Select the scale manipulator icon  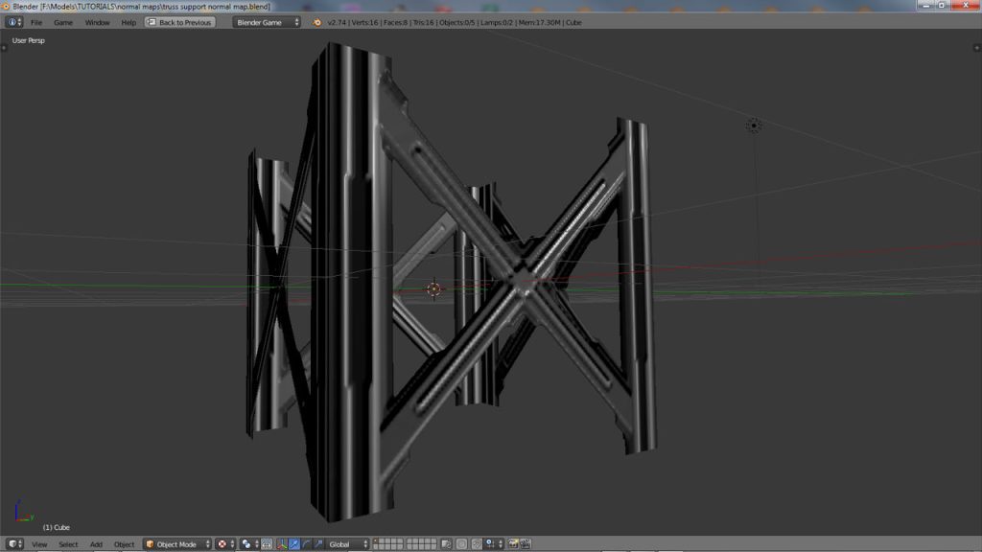tap(318, 543)
